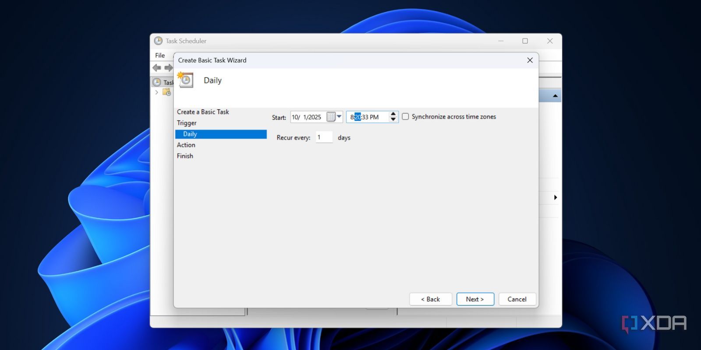The width and height of the screenshot is (701, 350).
Task: Collapse the Actions pane section arrow in Task Scheduler
Action: (x=555, y=95)
